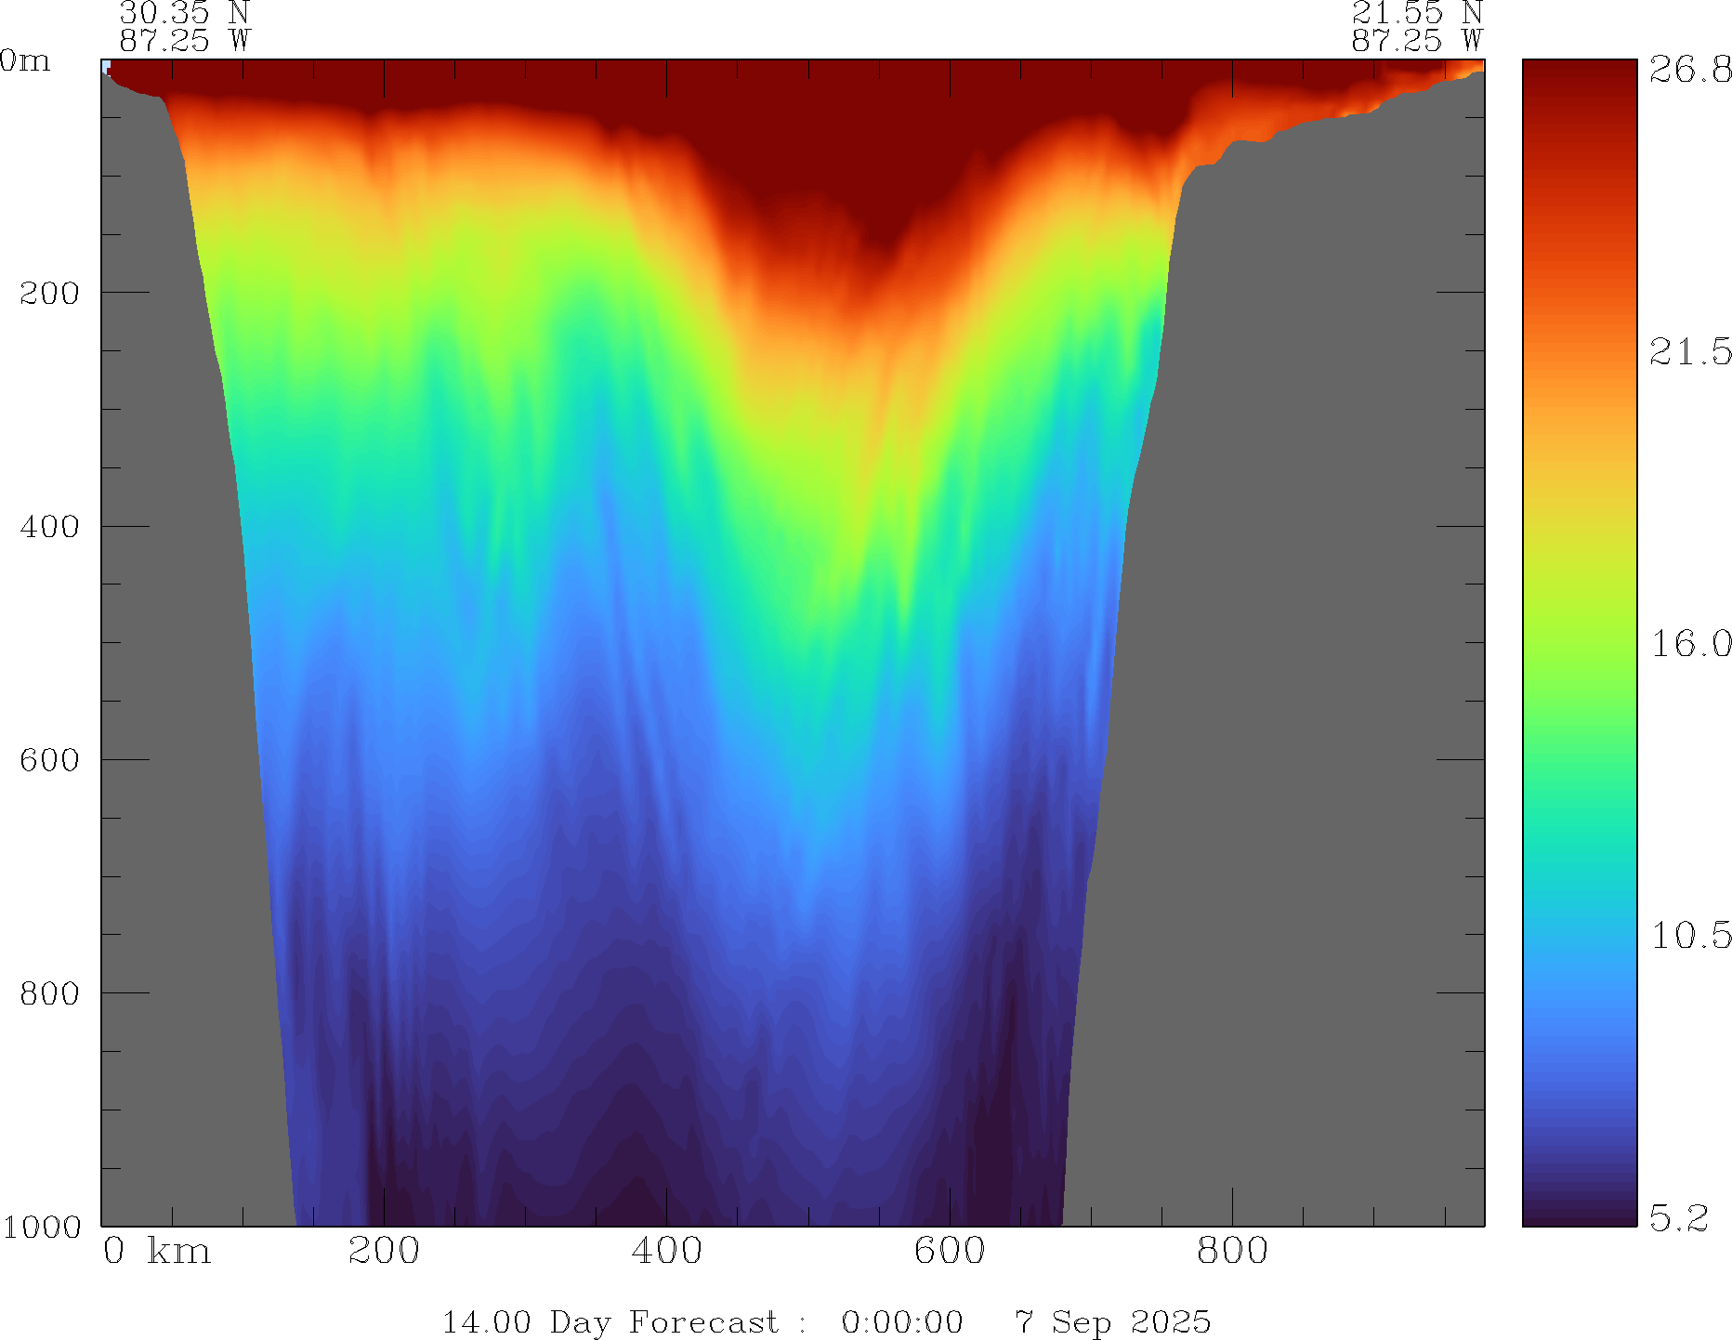The height and width of the screenshot is (1340, 1732).
Task: Click the 30.35 N start coordinate label
Action: (x=184, y=13)
